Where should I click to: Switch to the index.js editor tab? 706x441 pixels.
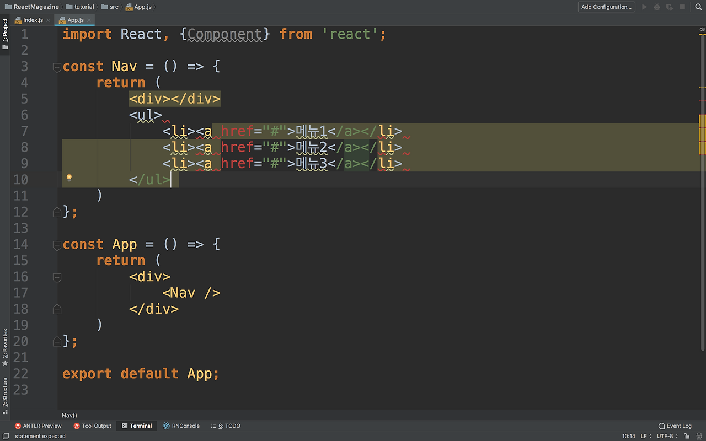tap(33, 20)
